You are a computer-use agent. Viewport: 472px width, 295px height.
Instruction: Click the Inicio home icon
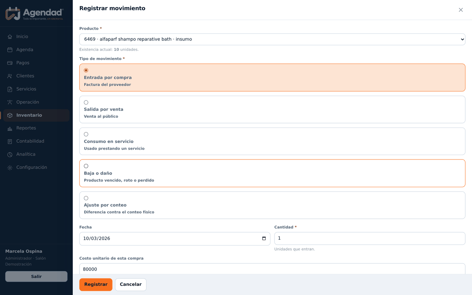pyautogui.click(x=10, y=37)
